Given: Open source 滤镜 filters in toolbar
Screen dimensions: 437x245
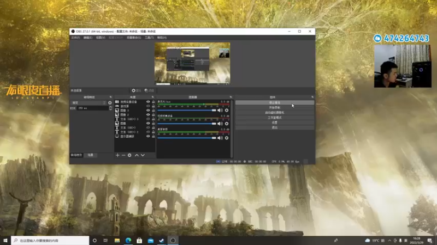Looking at the screenshot, I should 149,90.
